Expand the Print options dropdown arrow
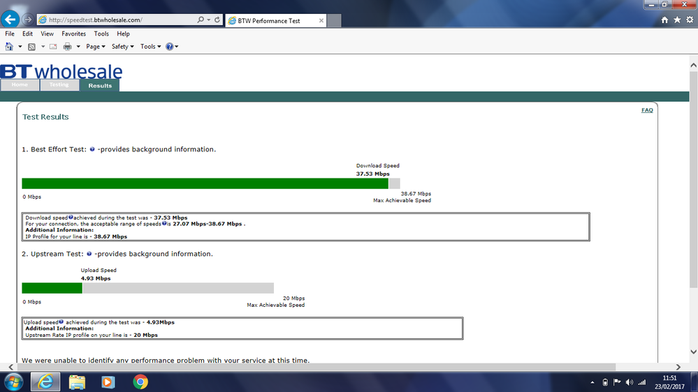698x392 pixels. [x=78, y=47]
